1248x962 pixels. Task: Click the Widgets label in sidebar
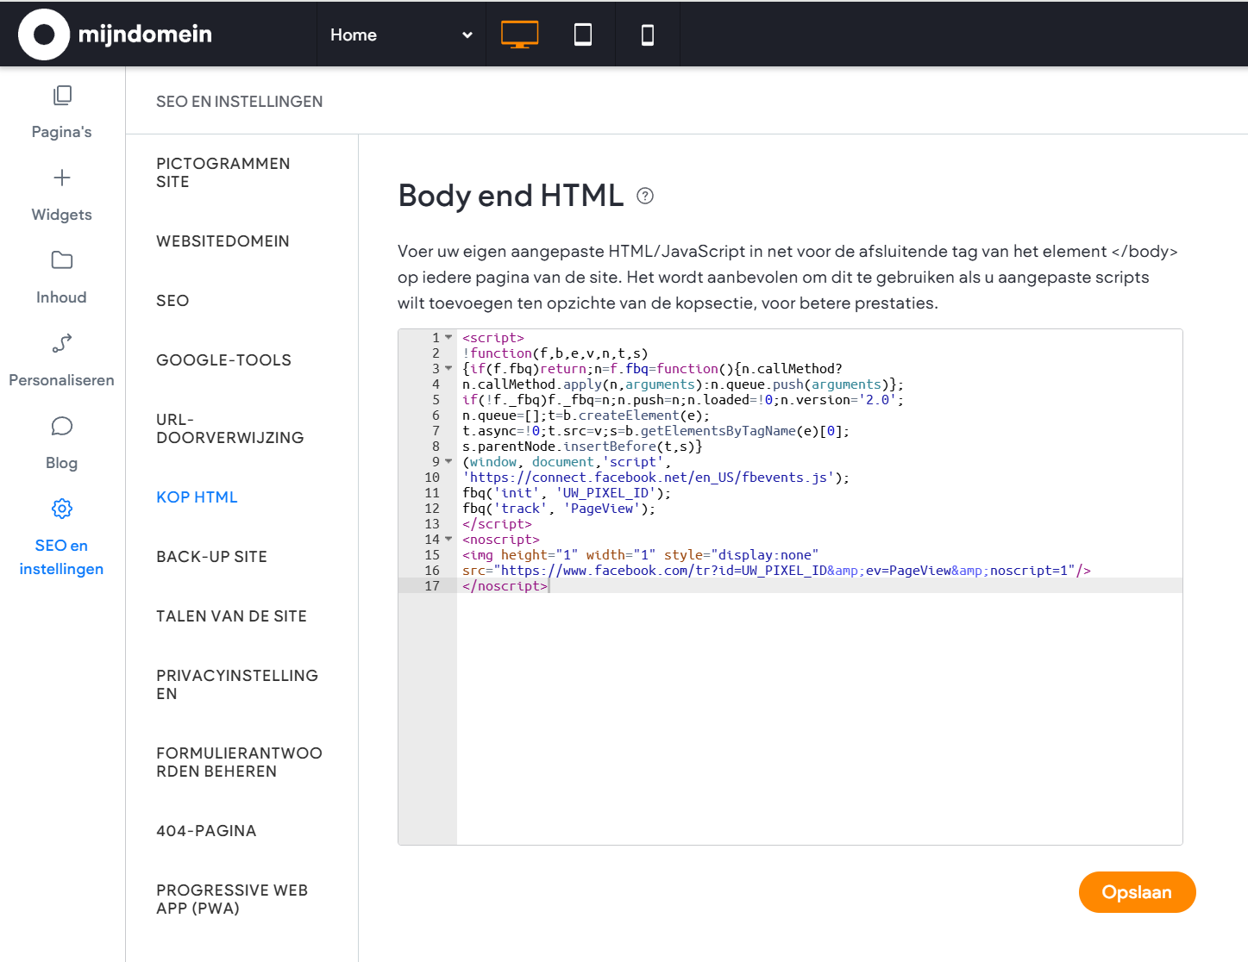coord(62,215)
